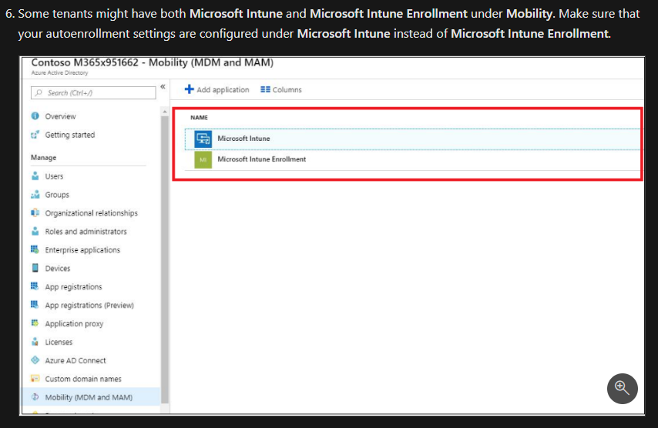Click the Devices phone icon
The image size is (658, 428).
pyautogui.click(x=35, y=269)
